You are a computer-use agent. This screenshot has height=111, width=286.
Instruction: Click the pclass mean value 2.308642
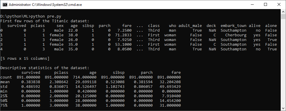pos(59,82)
